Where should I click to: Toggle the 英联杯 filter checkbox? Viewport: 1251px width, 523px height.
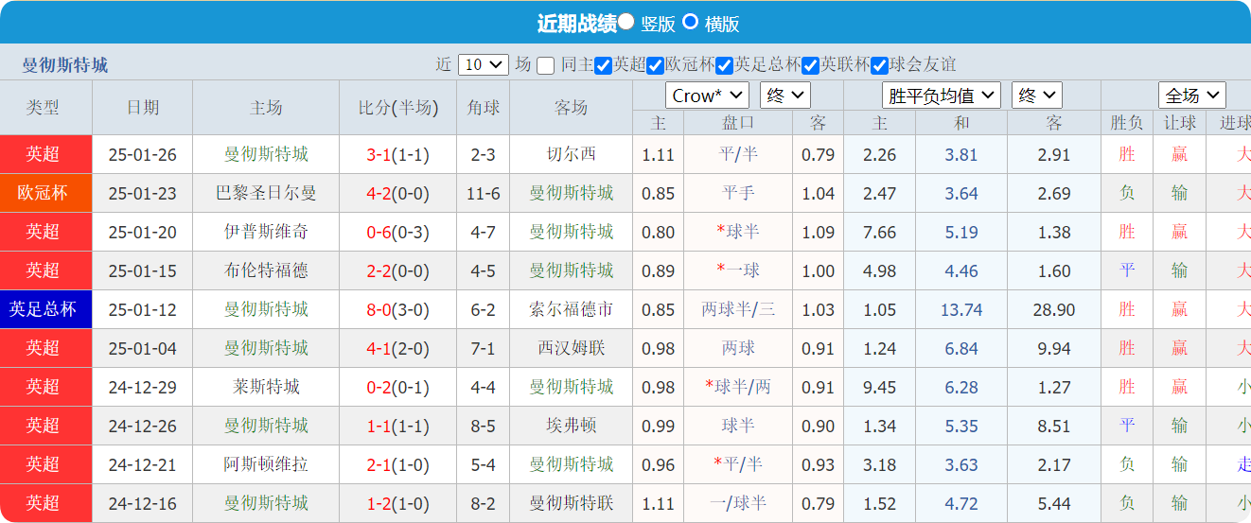(810, 65)
